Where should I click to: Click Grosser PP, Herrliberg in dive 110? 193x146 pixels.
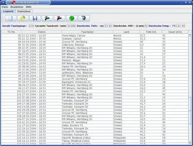click(x=74, y=122)
